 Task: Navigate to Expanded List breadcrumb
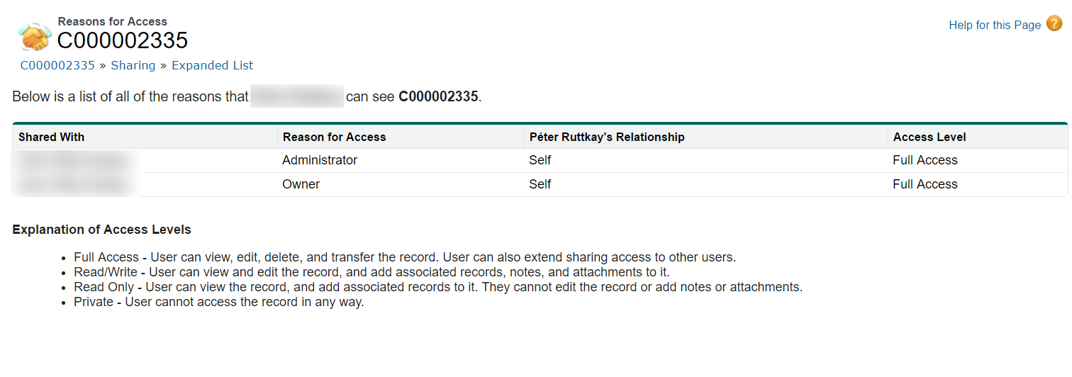click(x=212, y=66)
